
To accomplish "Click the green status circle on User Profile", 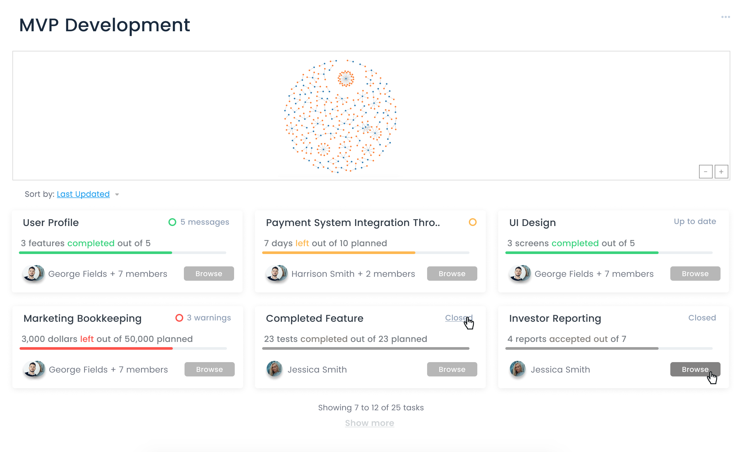I will pos(172,222).
